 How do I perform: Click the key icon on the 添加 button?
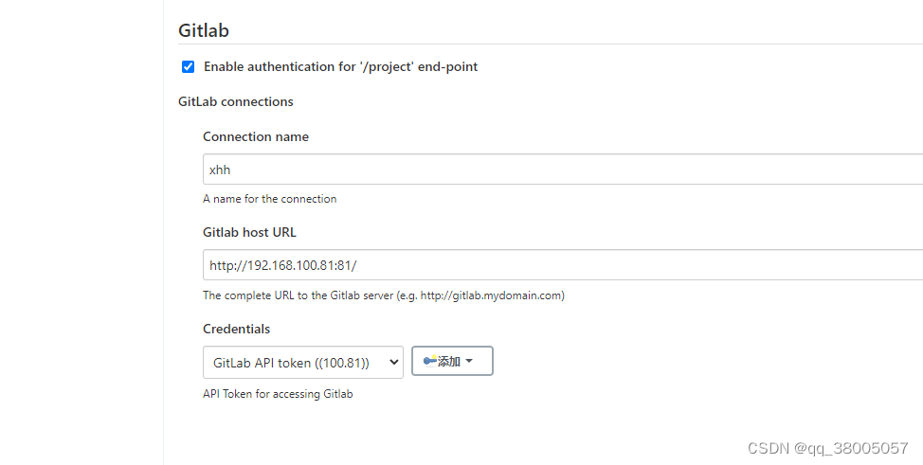(x=430, y=361)
